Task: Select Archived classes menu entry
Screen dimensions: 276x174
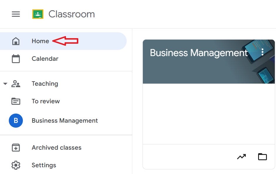Action: point(56,148)
